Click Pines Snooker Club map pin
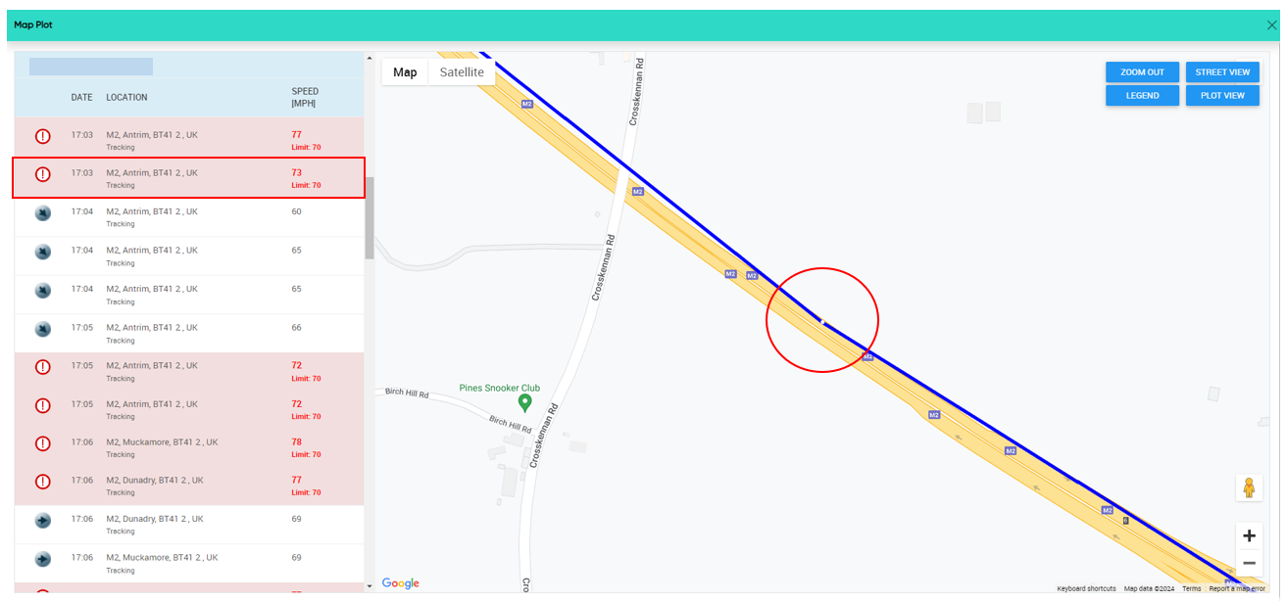1287x602 pixels. (x=524, y=402)
